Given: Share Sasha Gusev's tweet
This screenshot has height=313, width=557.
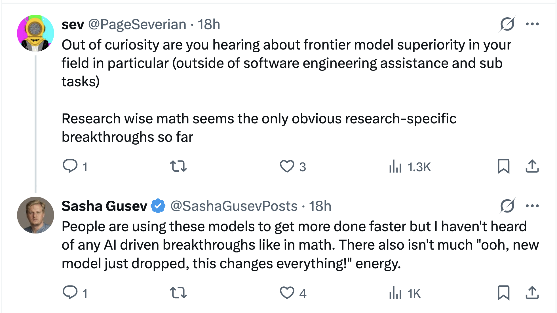Looking at the screenshot, I should 532,293.
